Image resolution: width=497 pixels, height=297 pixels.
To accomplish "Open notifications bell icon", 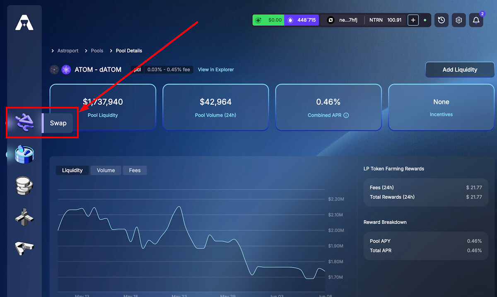I will [x=476, y=20].
